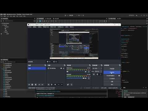
Task: Toggle OBS studio mode button
Action: 112,79
